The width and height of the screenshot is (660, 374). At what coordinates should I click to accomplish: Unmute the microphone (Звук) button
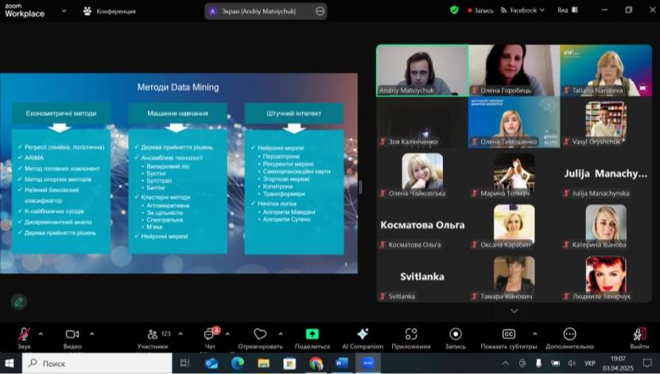click(x=24, y=334)
